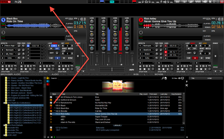The height and width of the screenshot is (139, 224).
Task: Toggle the eye icon in the browser search bar
Action: (179, 78)
